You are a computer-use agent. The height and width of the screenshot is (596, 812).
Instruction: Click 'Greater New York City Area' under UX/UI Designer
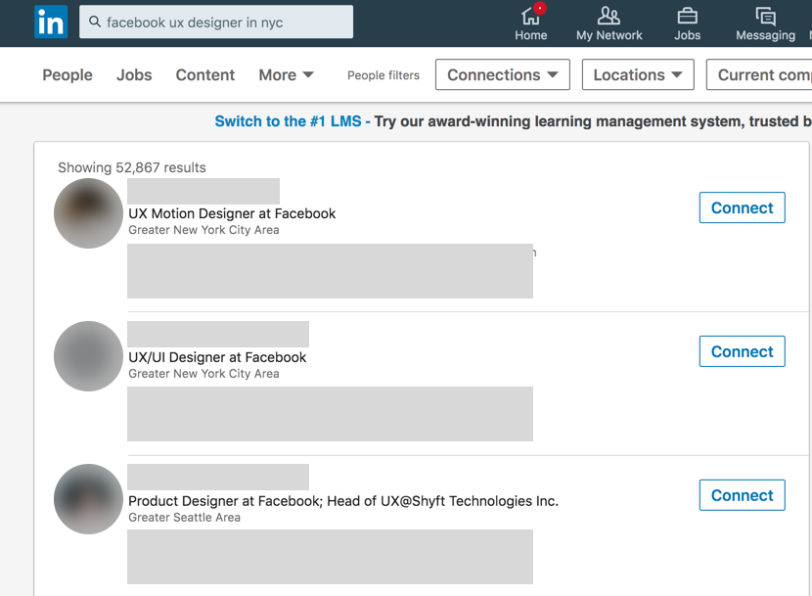coord(203,373)
